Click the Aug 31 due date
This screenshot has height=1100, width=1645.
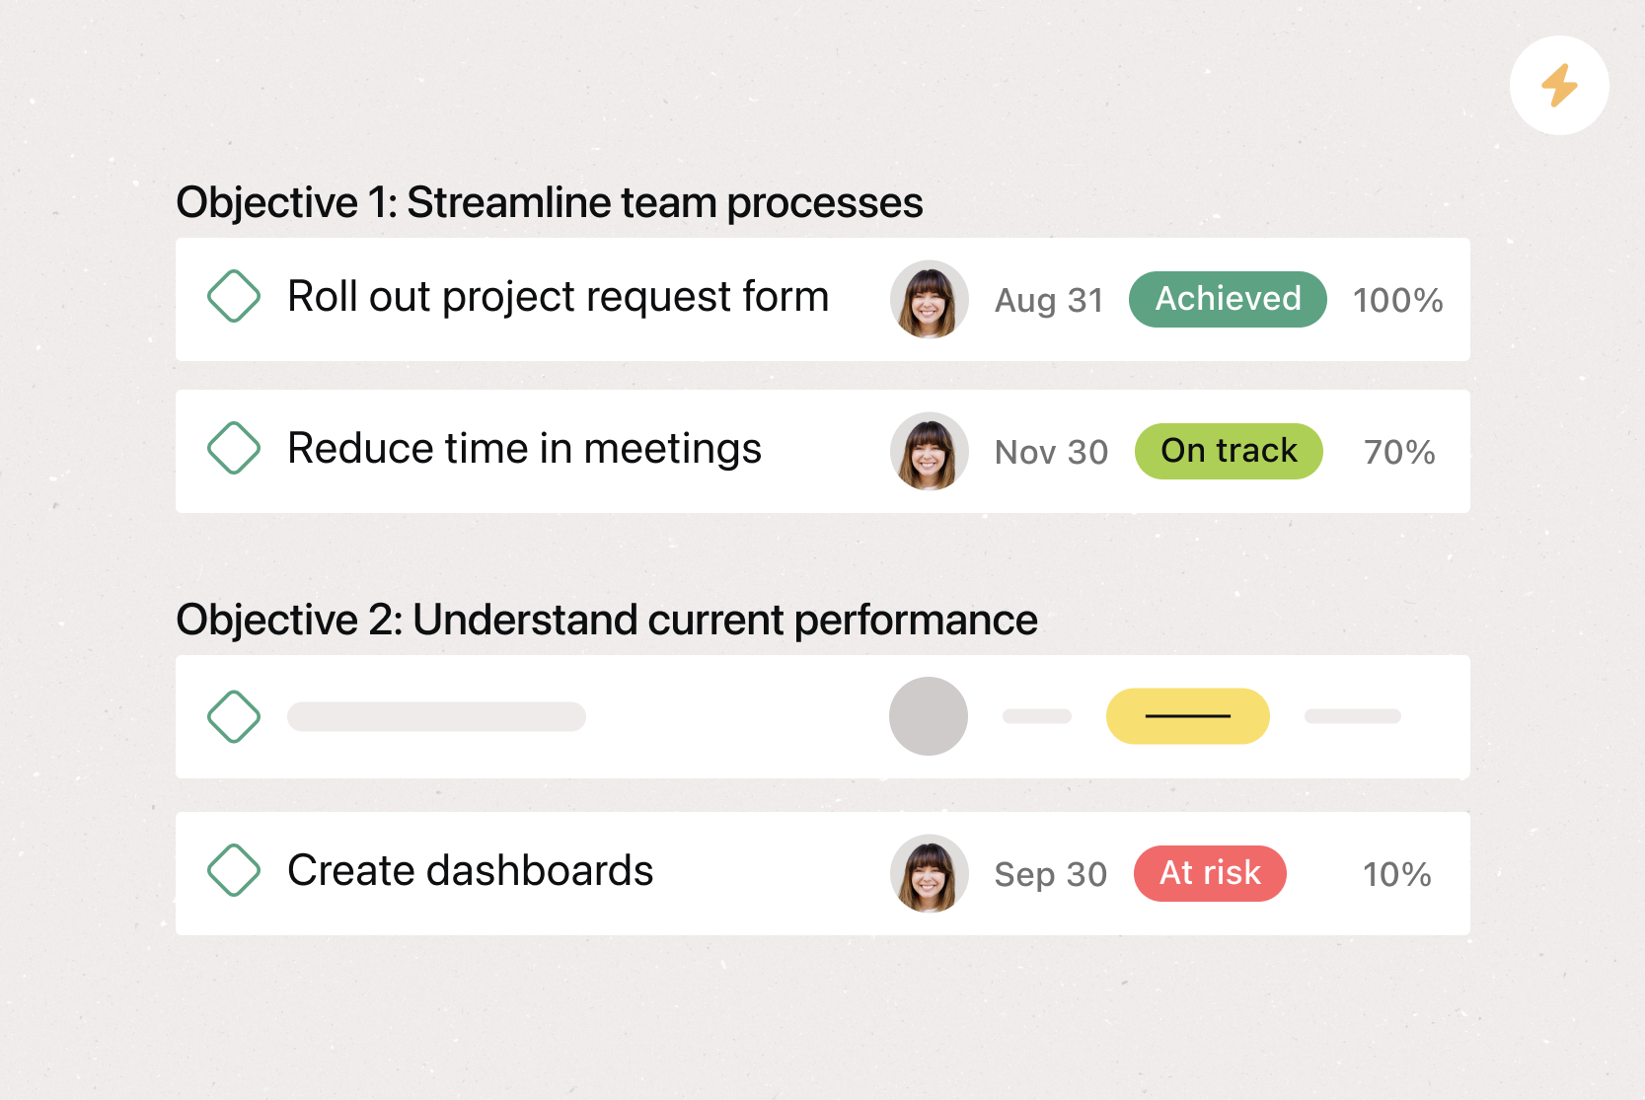coord(1049,300)
